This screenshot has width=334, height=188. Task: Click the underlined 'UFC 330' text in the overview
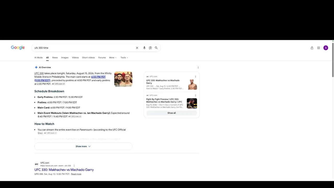pos(39,73)
